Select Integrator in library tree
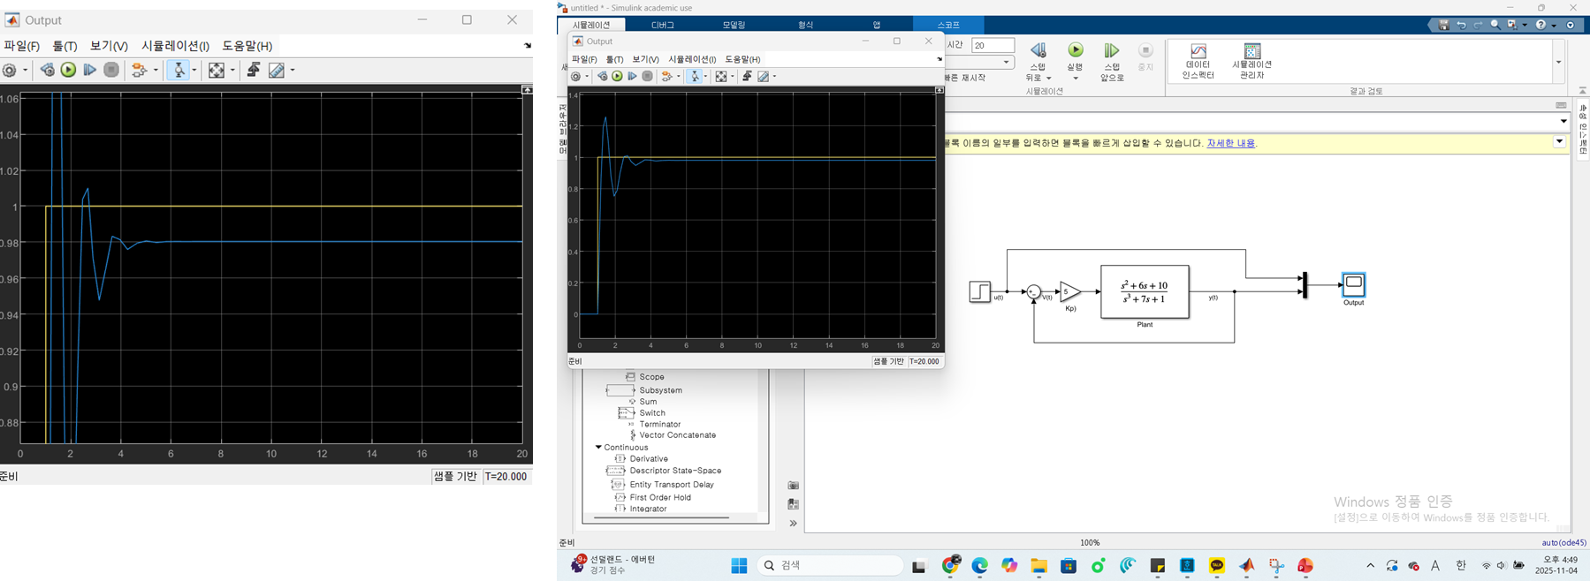This screenshot has width=1590, height=581. pyautogui.click(x=648, y=509)
